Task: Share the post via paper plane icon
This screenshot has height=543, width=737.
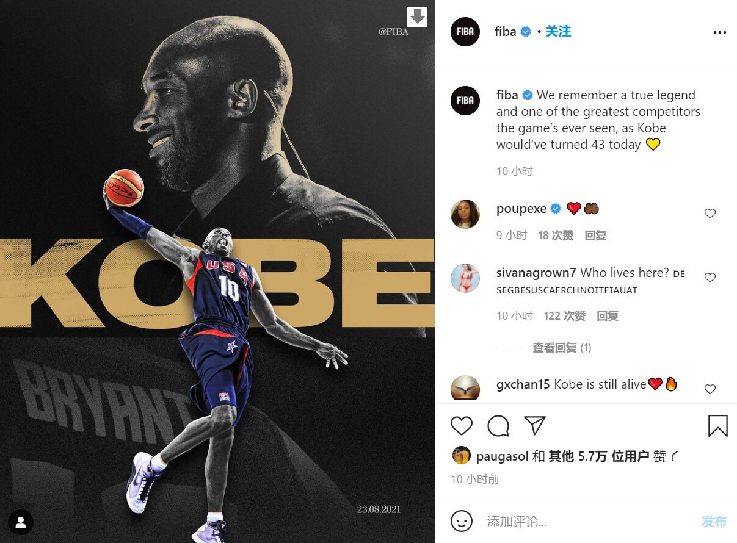Action: 535,425
